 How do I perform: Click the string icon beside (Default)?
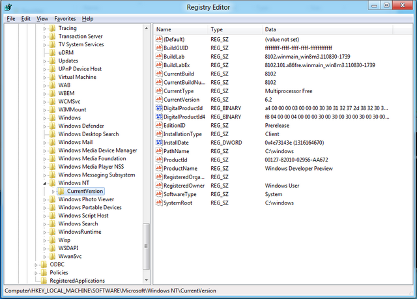[x=159, y=39]
